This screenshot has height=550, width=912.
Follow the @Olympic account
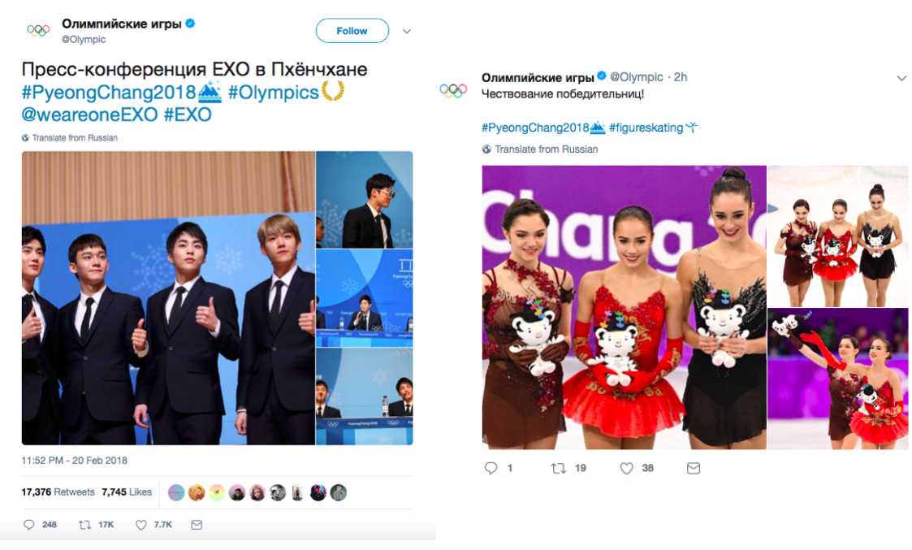pyautogui.click(x=352, y=31)
